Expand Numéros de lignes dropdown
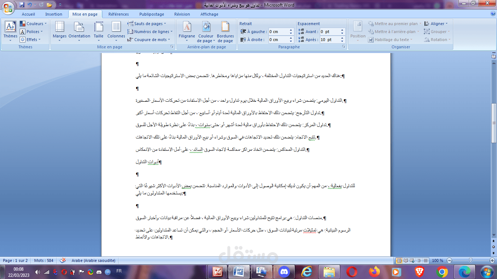The image size is (497, 279). (150, 32)
